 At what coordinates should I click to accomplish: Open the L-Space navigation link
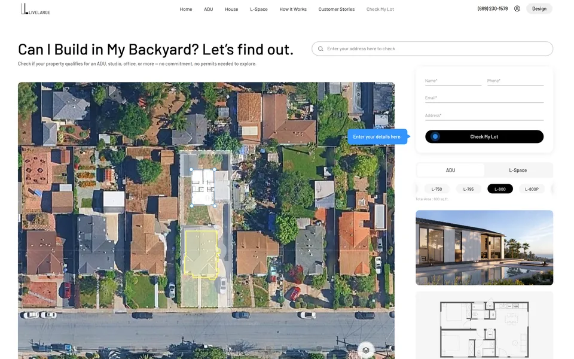(x=259, y=9)
